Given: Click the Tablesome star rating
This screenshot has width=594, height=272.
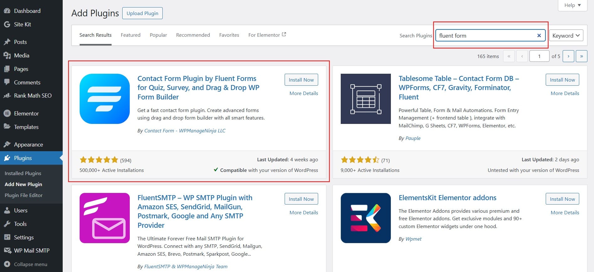Looking at the screenshot, I should tap(360, 160).
